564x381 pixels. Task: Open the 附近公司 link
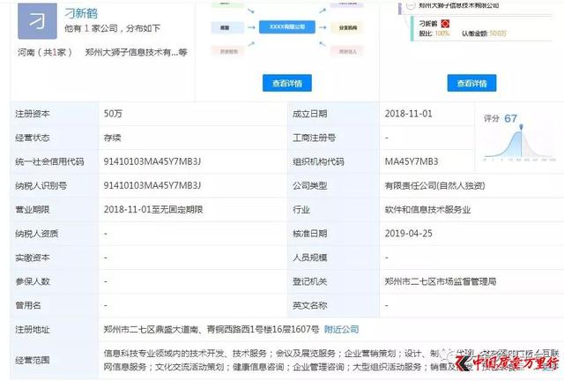click(x=341, y=329)
